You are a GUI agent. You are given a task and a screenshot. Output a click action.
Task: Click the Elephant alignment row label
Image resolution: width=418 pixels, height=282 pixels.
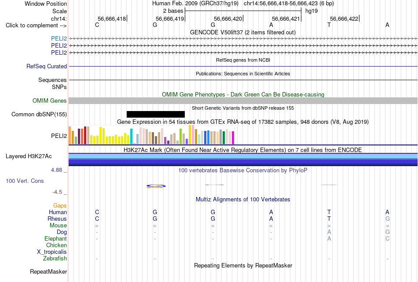pyautogui.click(x=56, y=238)
